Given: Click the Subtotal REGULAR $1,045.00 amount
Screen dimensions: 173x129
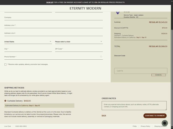Looking at the screenshot, I should click(x=158, y=22).
